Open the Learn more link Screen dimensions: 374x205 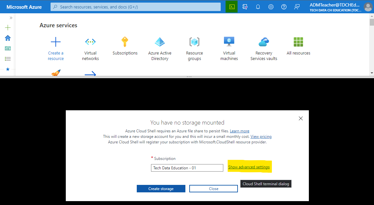click(240, 131)
